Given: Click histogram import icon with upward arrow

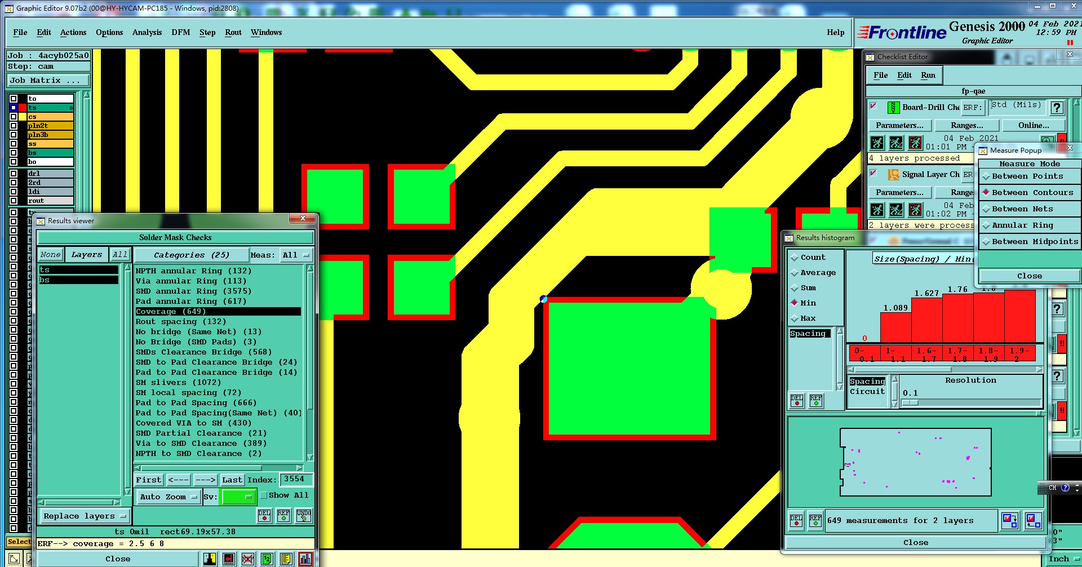Looking at the screenshot, I should point(1034,520).
